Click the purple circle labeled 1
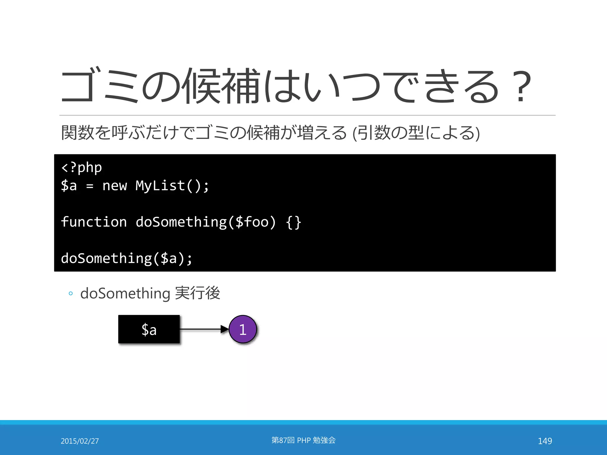607x455 pixels. pyautogui.click(x=243, y=329)
